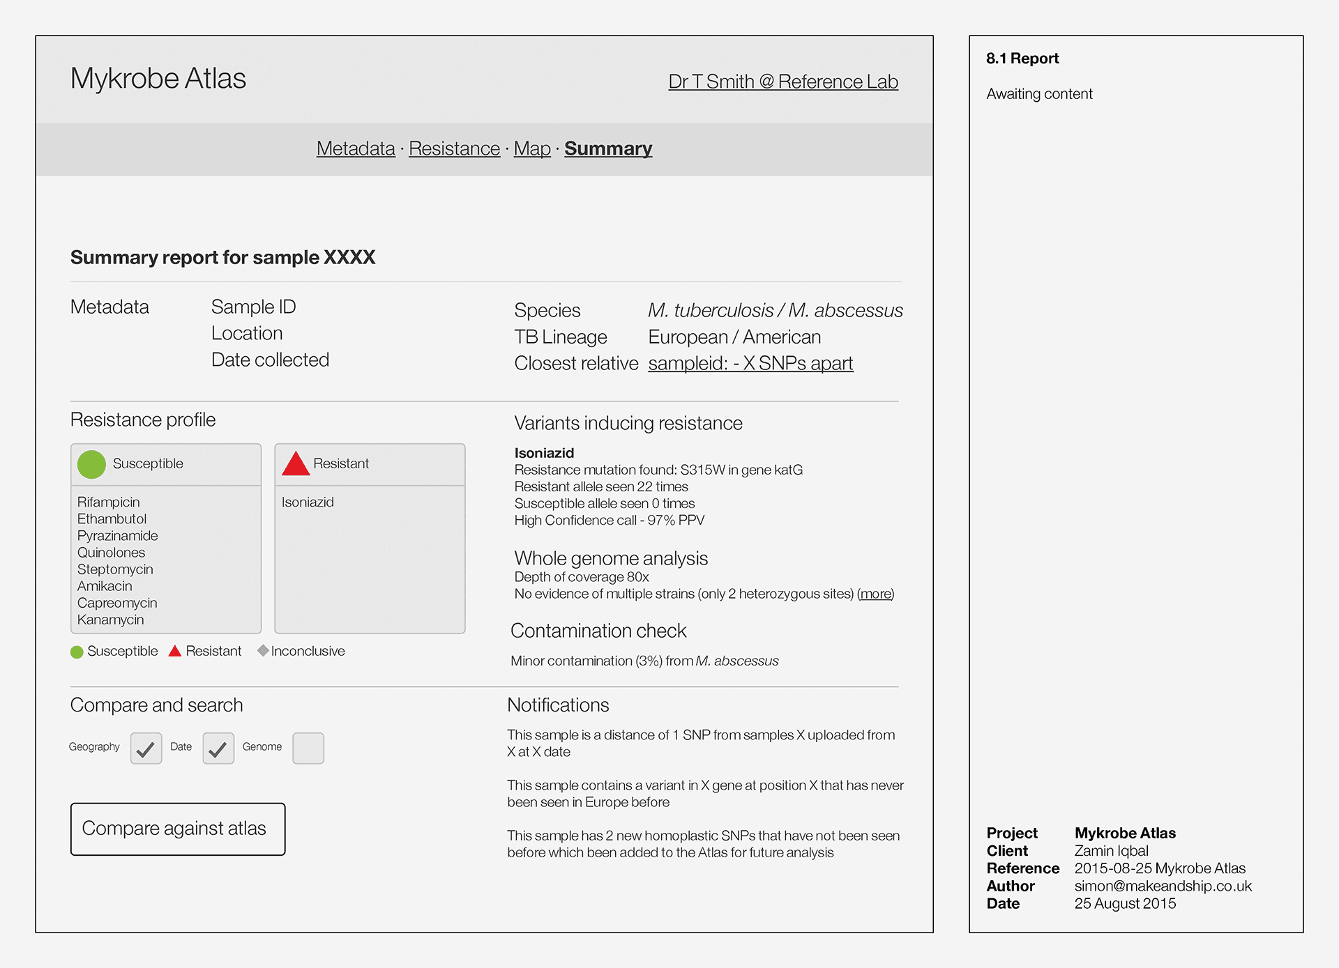Click notification about 2 new homoplastic SNPs
The height and width of the screenshot is (968, 1339).
click(703, 844)
